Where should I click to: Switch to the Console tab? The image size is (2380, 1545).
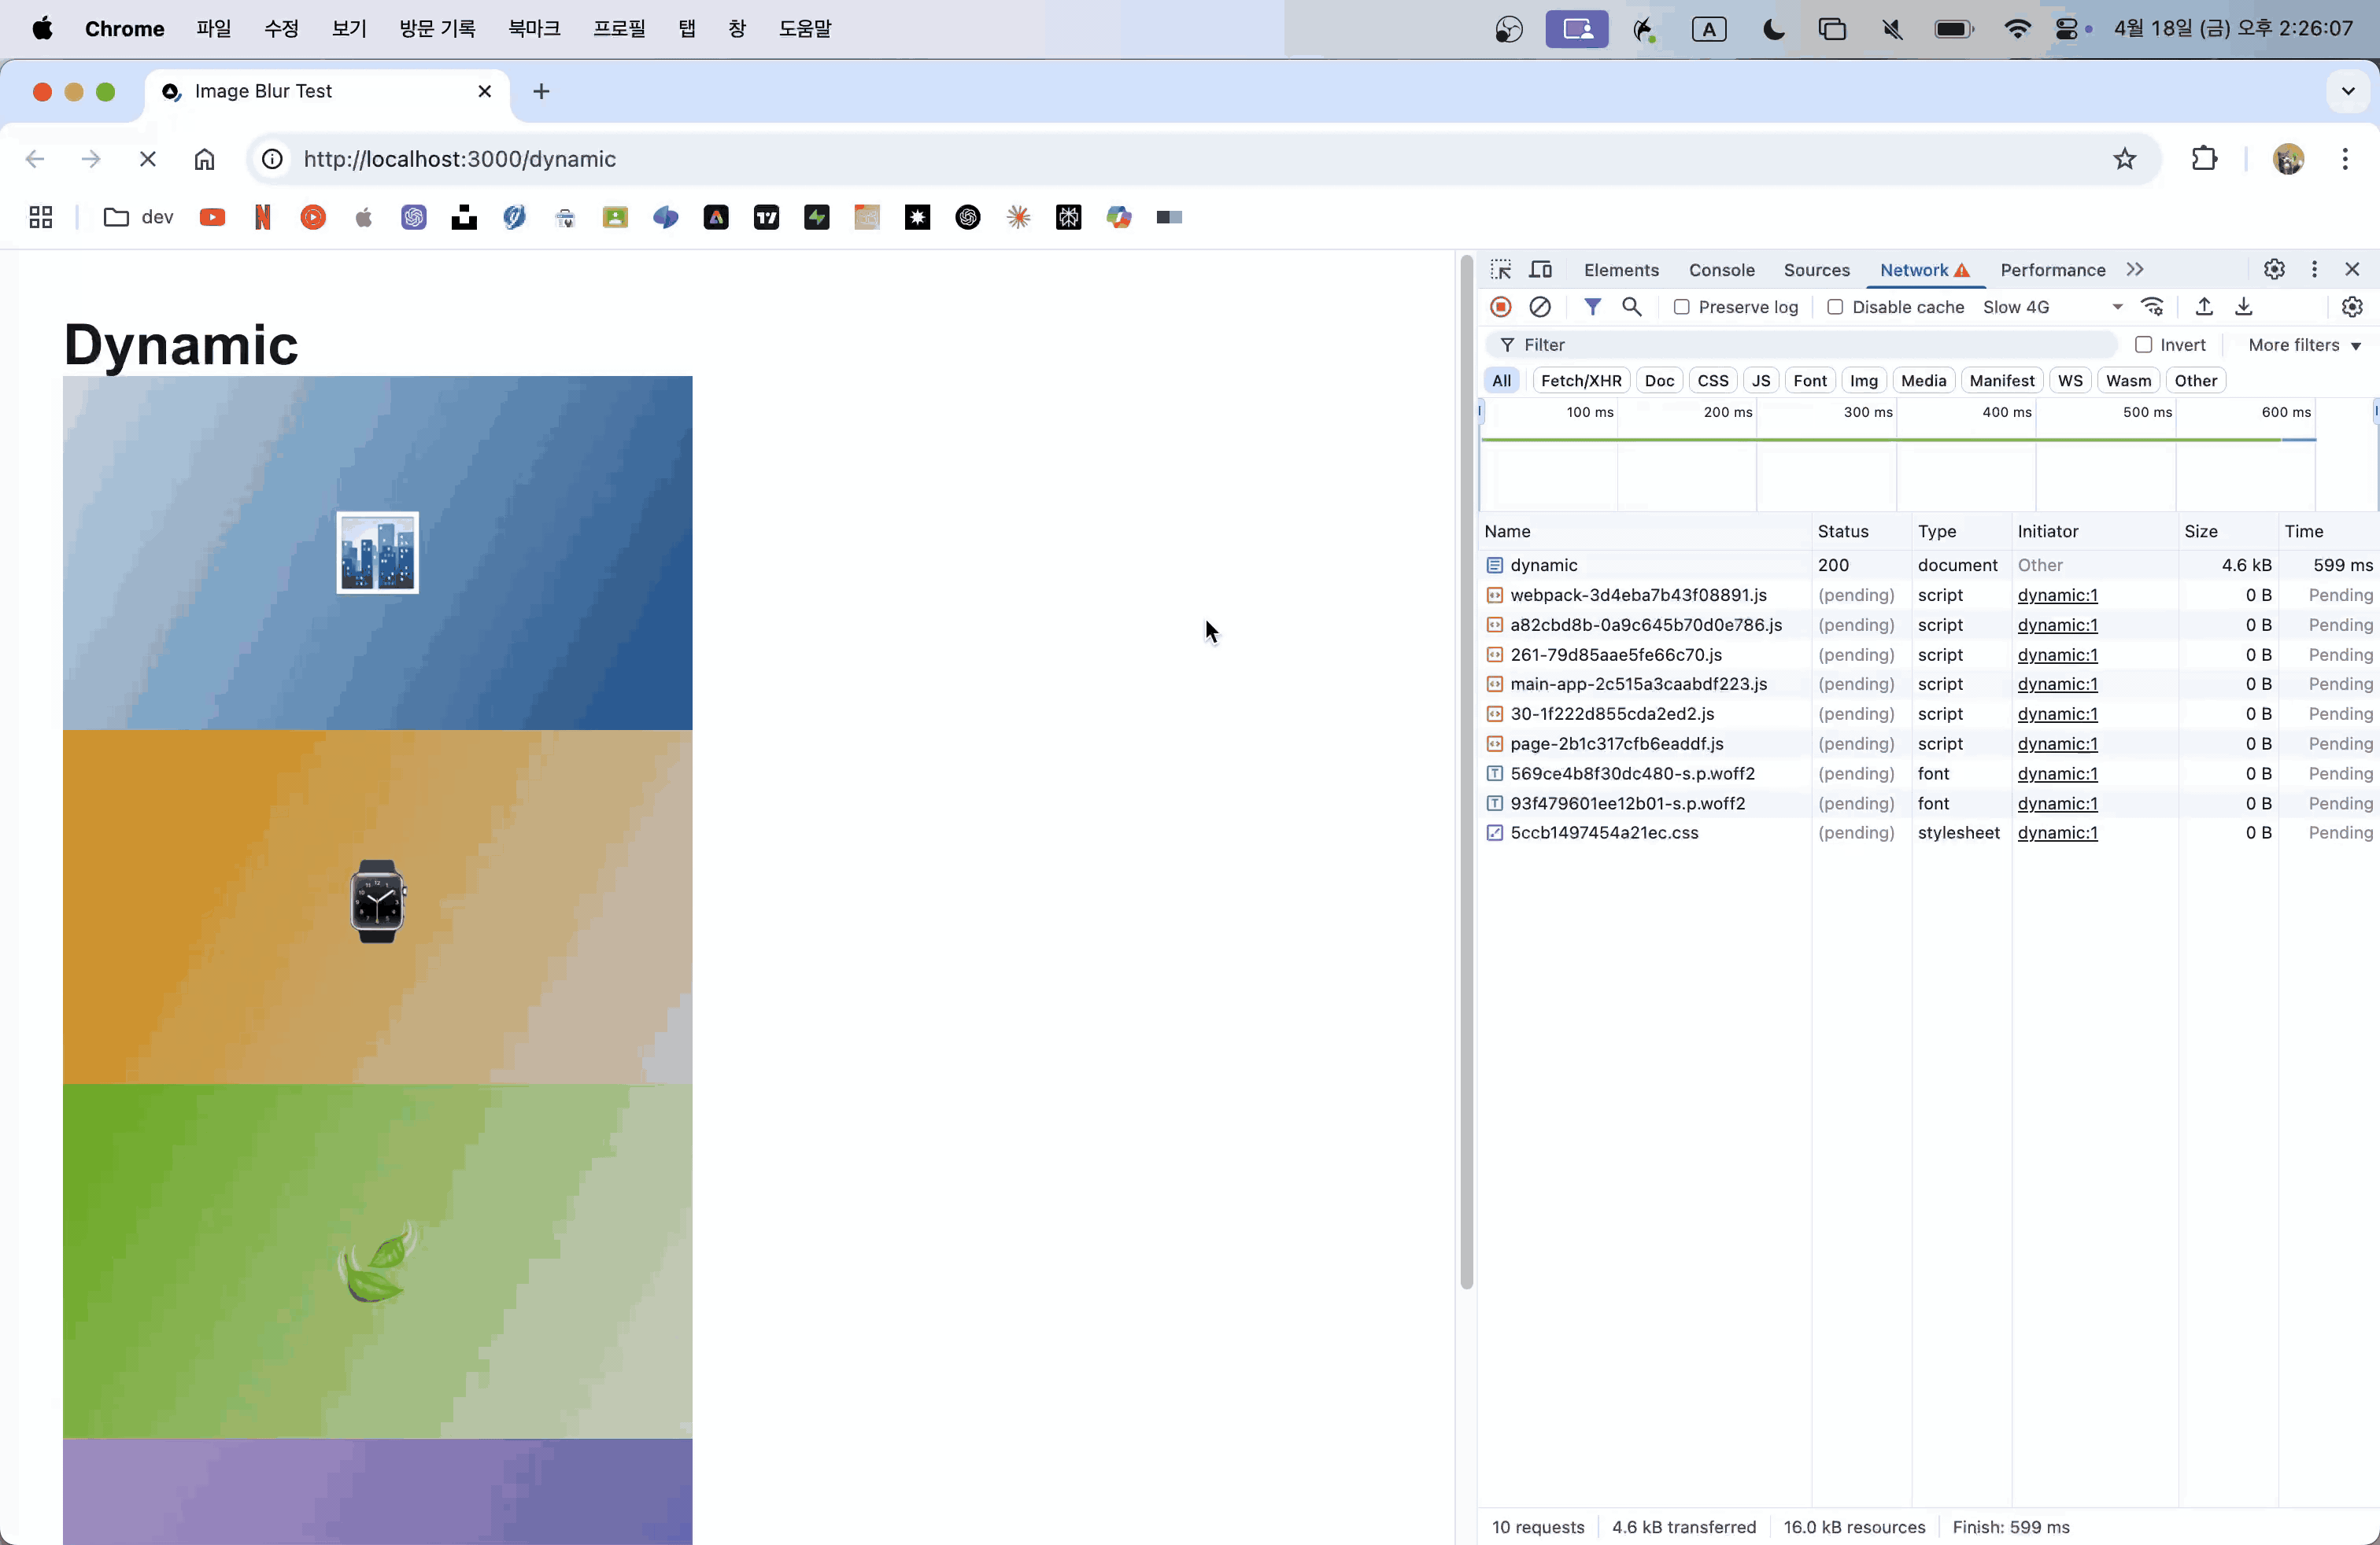pyautogui.click(x=1721, y=270)
